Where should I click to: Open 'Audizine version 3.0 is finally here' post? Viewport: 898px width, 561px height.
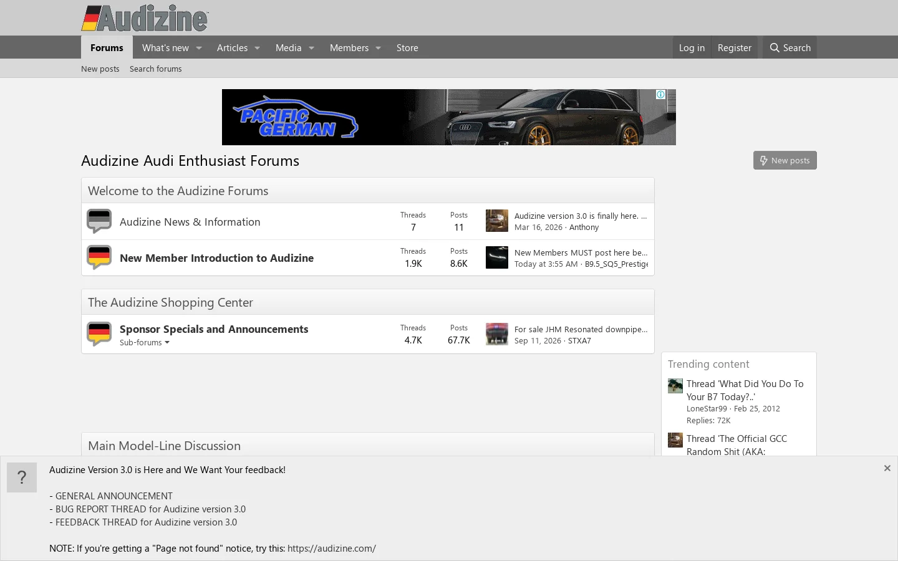(581, 216)
